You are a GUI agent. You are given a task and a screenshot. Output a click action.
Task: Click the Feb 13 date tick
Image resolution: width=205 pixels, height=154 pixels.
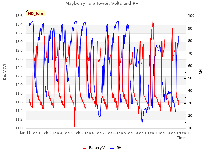pyautogui.click(x=164, y=133)
